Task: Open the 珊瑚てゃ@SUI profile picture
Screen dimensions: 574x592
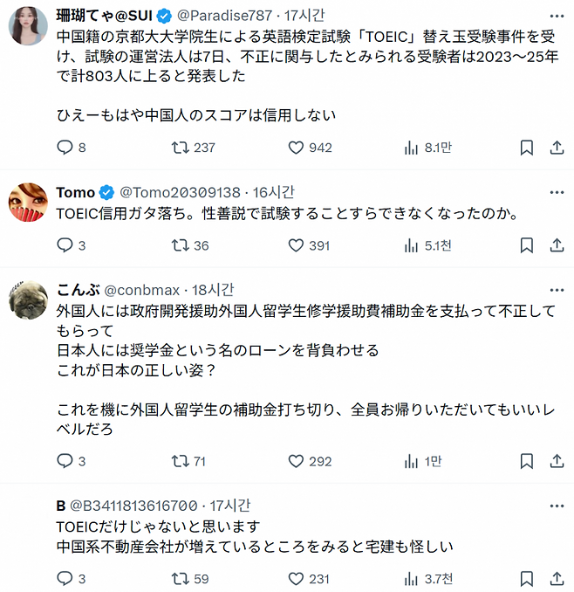Action: (x=27, y=24)
